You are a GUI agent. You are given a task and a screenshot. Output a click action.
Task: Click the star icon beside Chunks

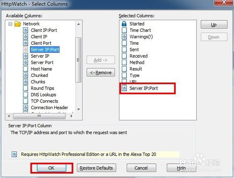pyautogui.click(x=25, y=82)
